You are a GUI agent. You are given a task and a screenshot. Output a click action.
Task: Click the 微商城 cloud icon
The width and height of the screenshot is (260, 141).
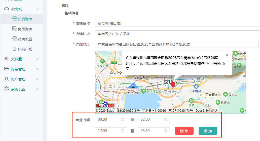[x=7, y=9]
